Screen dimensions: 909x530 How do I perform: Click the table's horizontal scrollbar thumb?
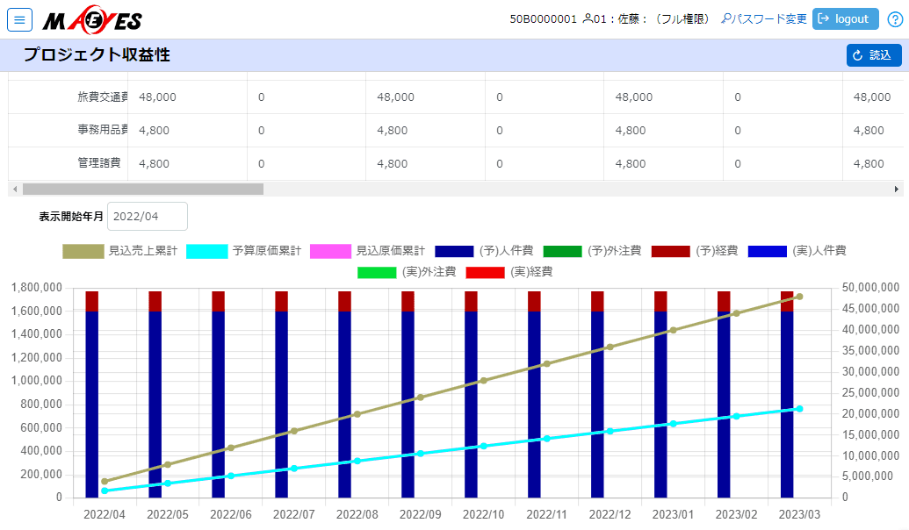[x=142, y=189]
